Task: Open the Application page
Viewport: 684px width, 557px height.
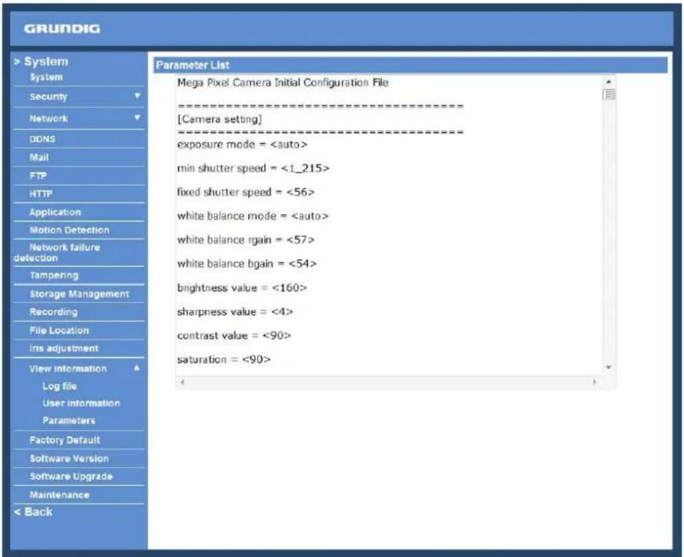Action: (x=55, y=212)
